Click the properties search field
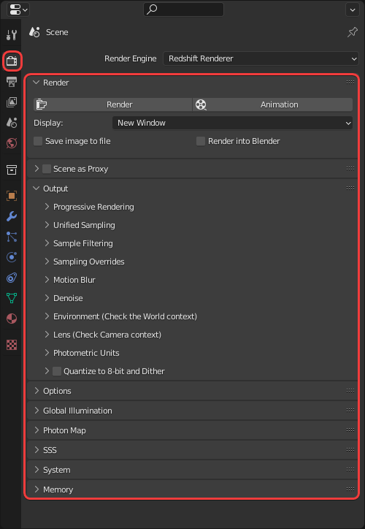Screen dimensions: 365x529 (184, 9)
